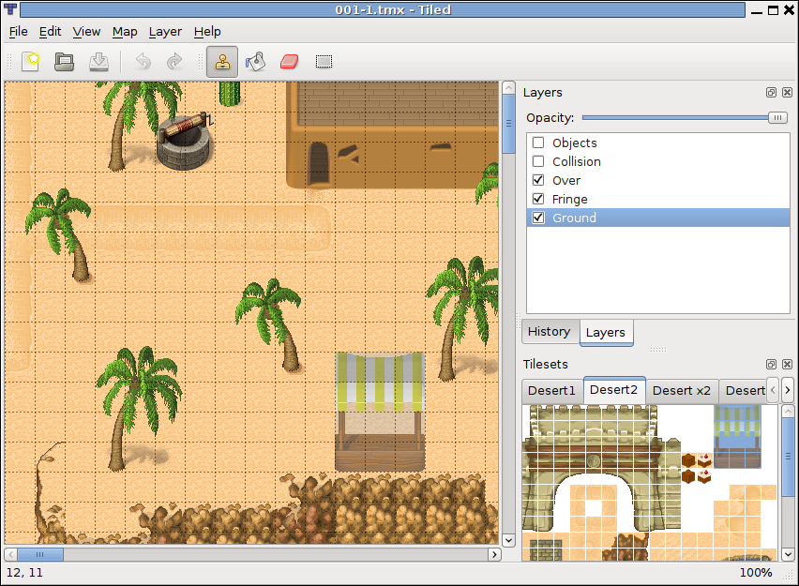Click the layer Opacity slider handle
799x586 pixels.
click(x=777, y=117)
